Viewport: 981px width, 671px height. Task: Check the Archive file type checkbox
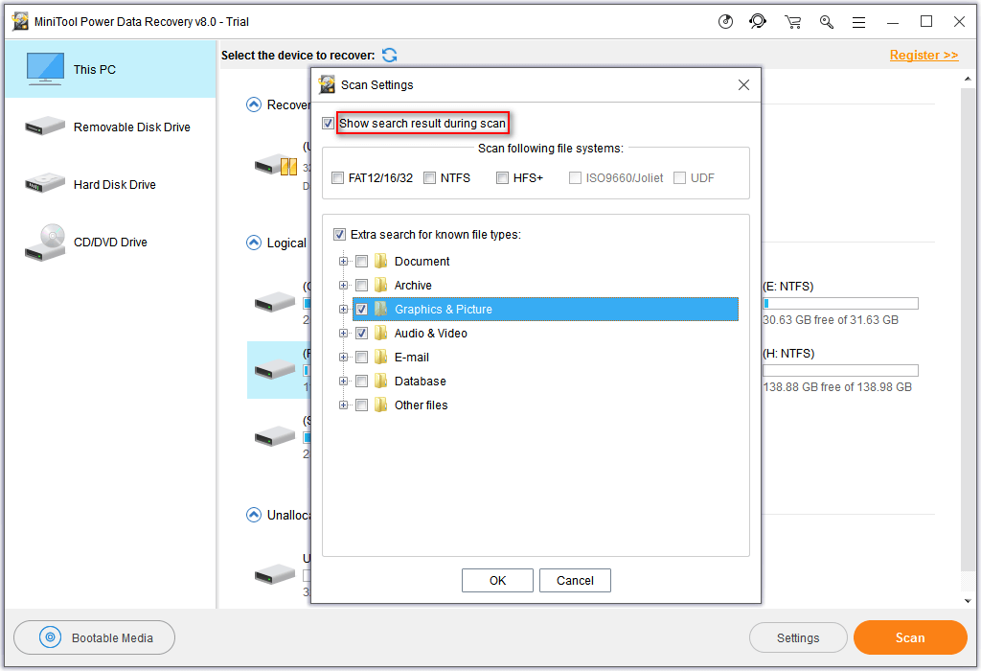click(361, 285)
